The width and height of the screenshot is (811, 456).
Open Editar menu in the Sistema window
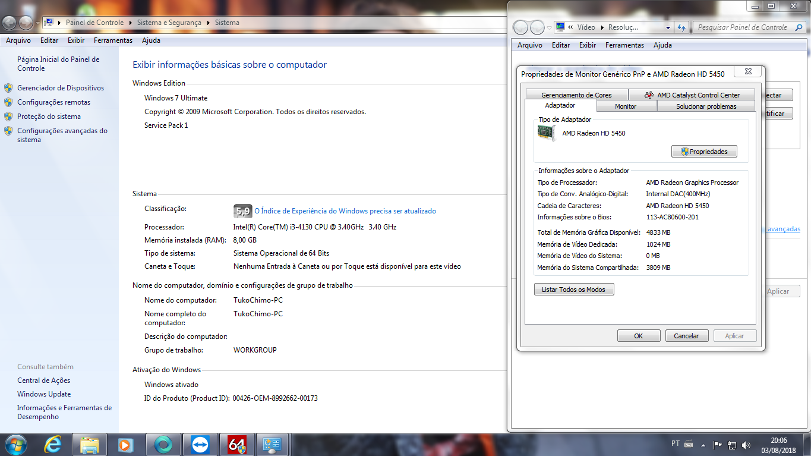point(49,40)
